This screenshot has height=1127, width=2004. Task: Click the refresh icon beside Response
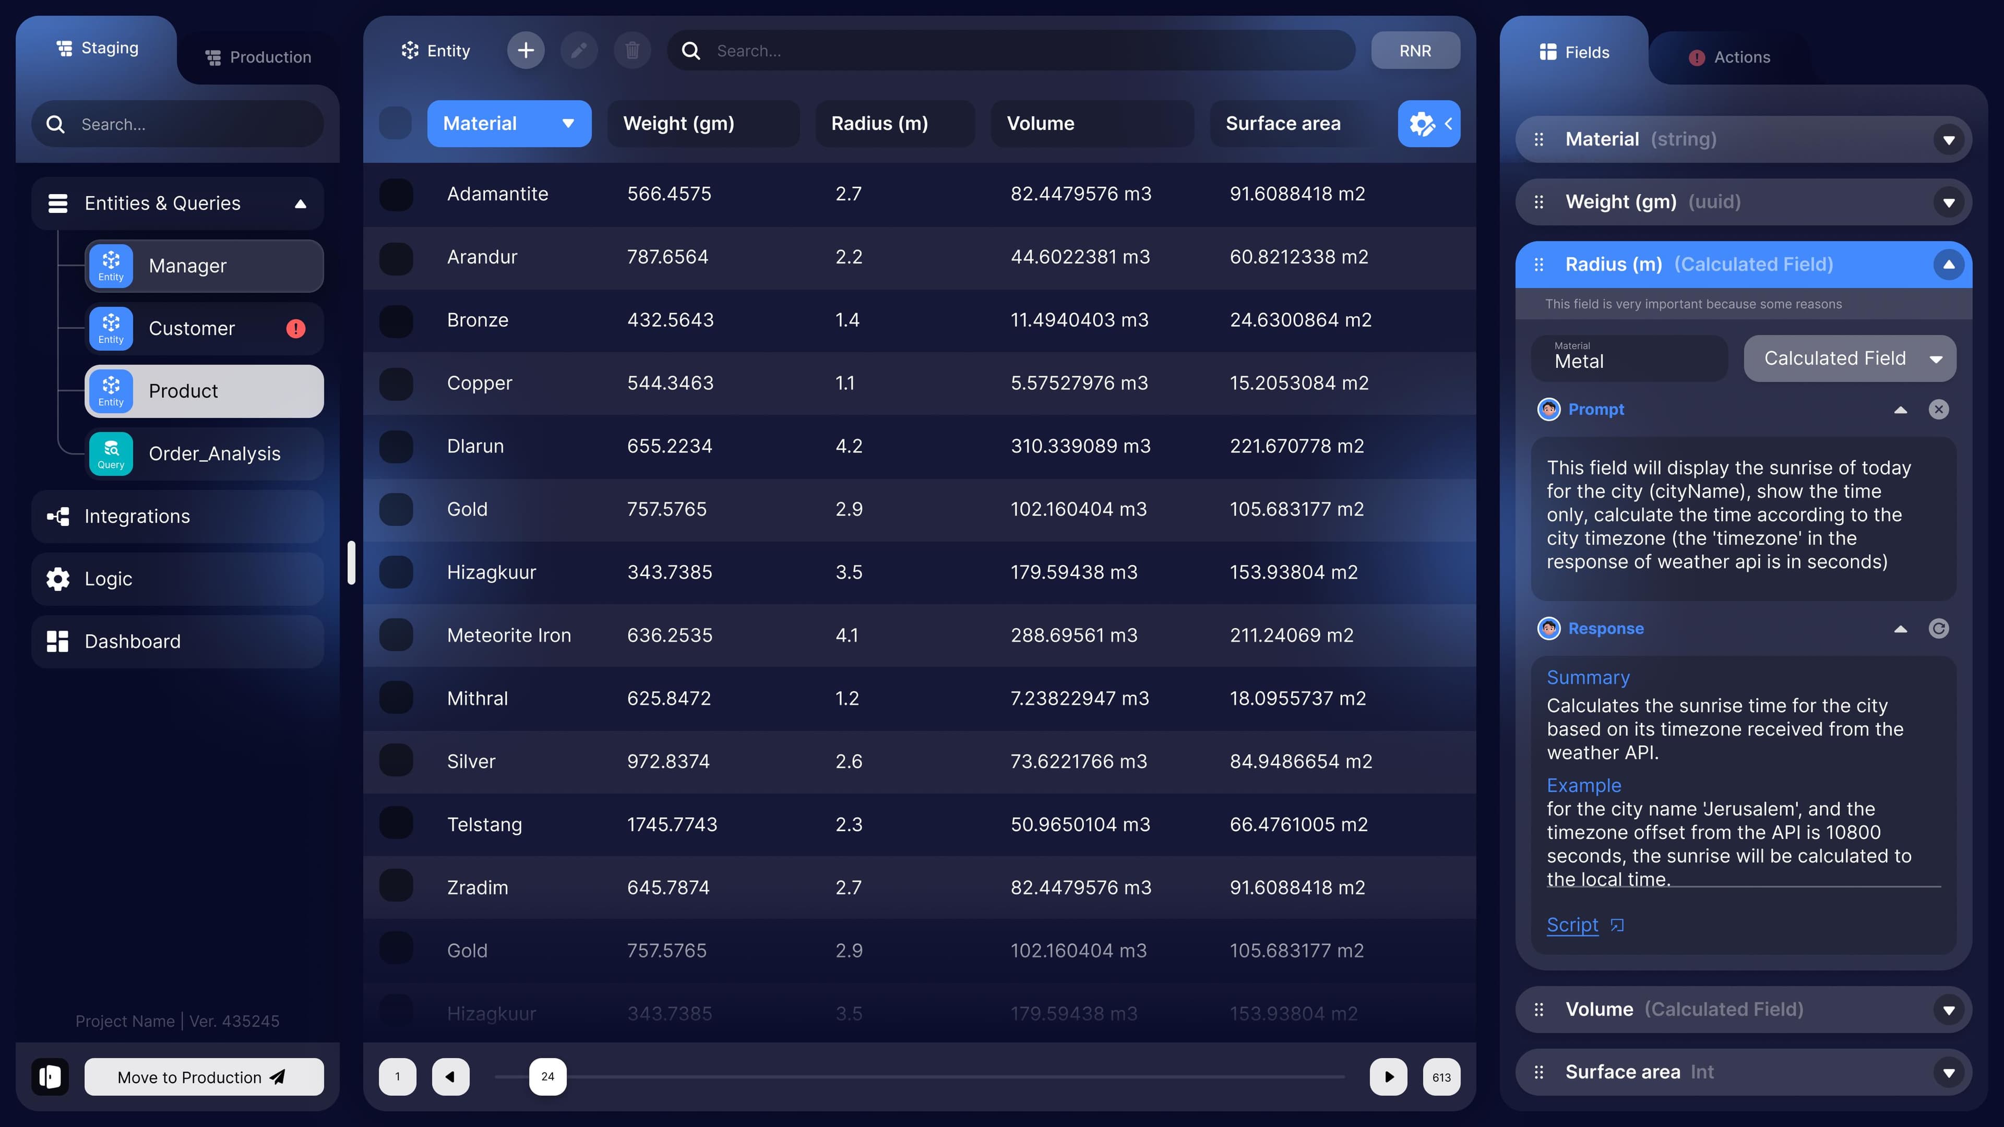[x=1939, y=628]
